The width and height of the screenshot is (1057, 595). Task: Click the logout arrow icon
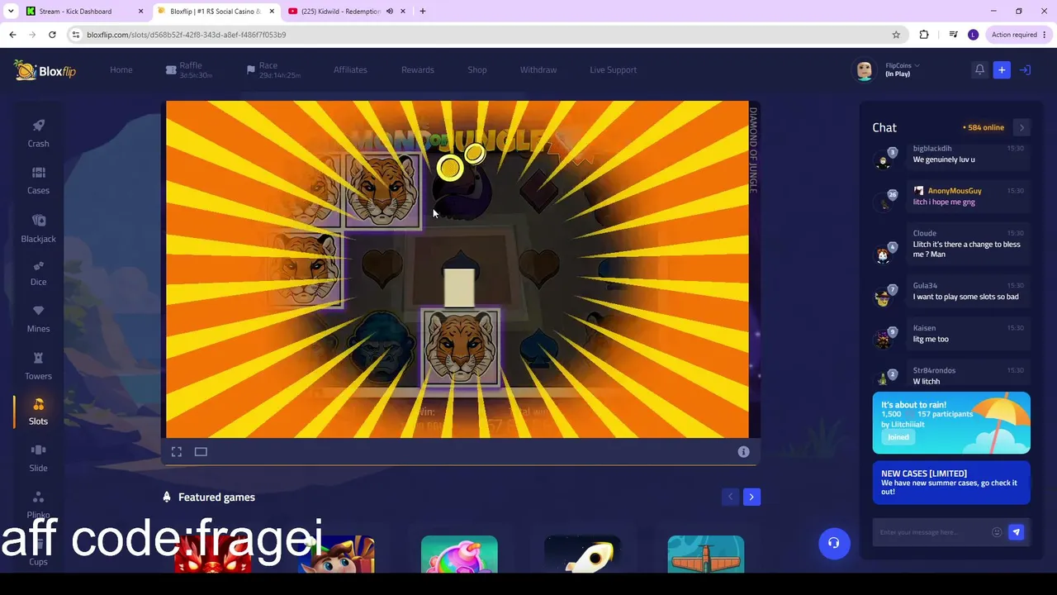click(x=1025, y=70)
